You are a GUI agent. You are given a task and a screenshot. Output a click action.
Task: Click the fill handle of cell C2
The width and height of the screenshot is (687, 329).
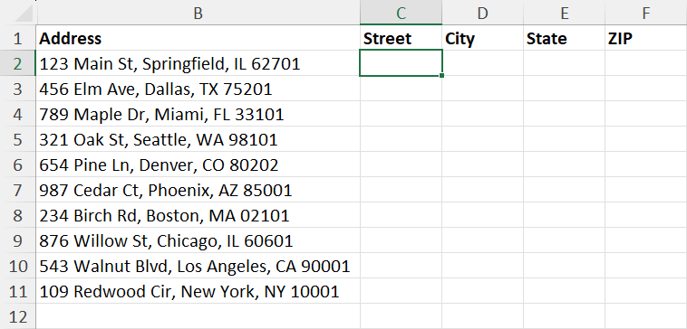[x=441, y=76]
